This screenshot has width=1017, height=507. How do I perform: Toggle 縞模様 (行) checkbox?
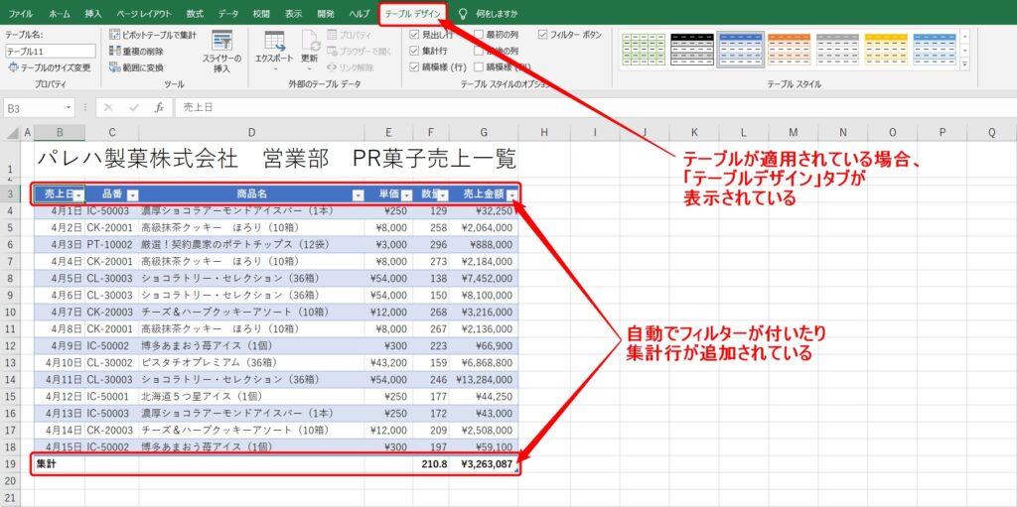coord(414,66)
